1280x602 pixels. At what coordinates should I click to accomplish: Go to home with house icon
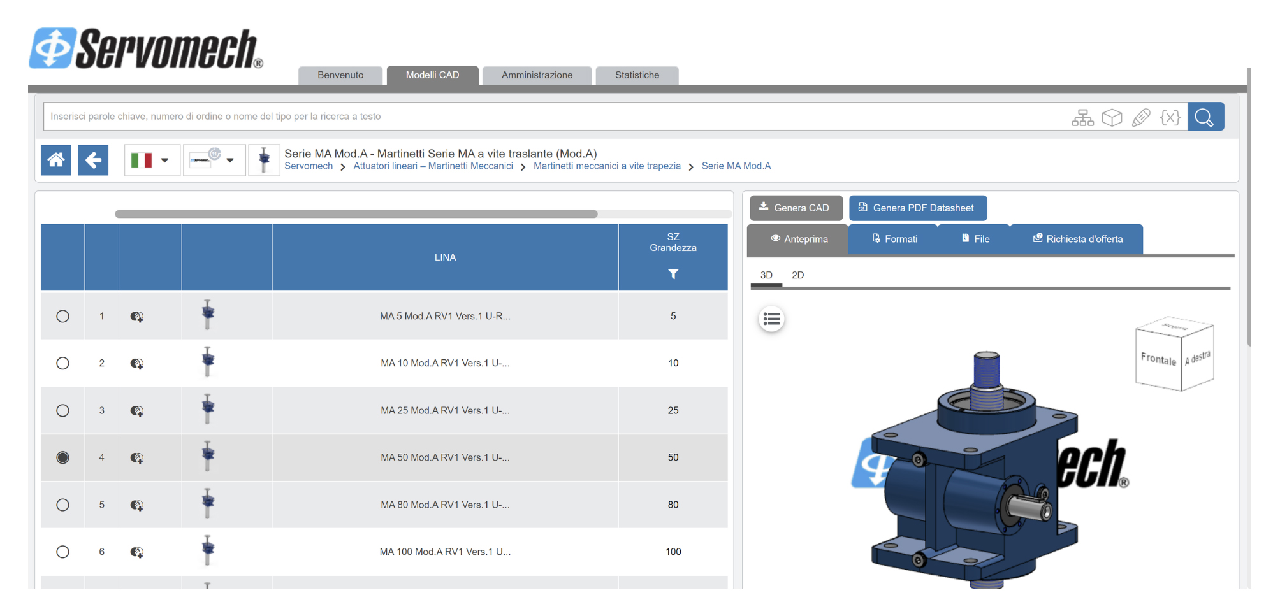[x=56, y=160]
